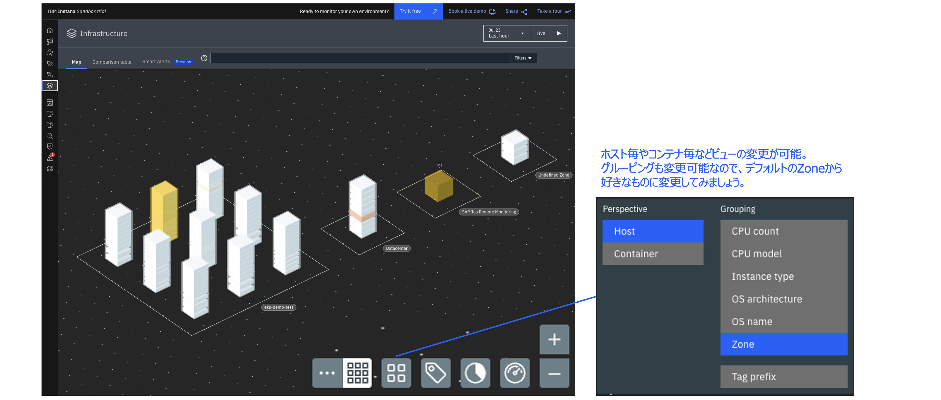Image resolution: width=941 pixels, height=400 pixels.
Task: Open the Infrastructure layers sidebar icon
Action: [x=50, y=86]
